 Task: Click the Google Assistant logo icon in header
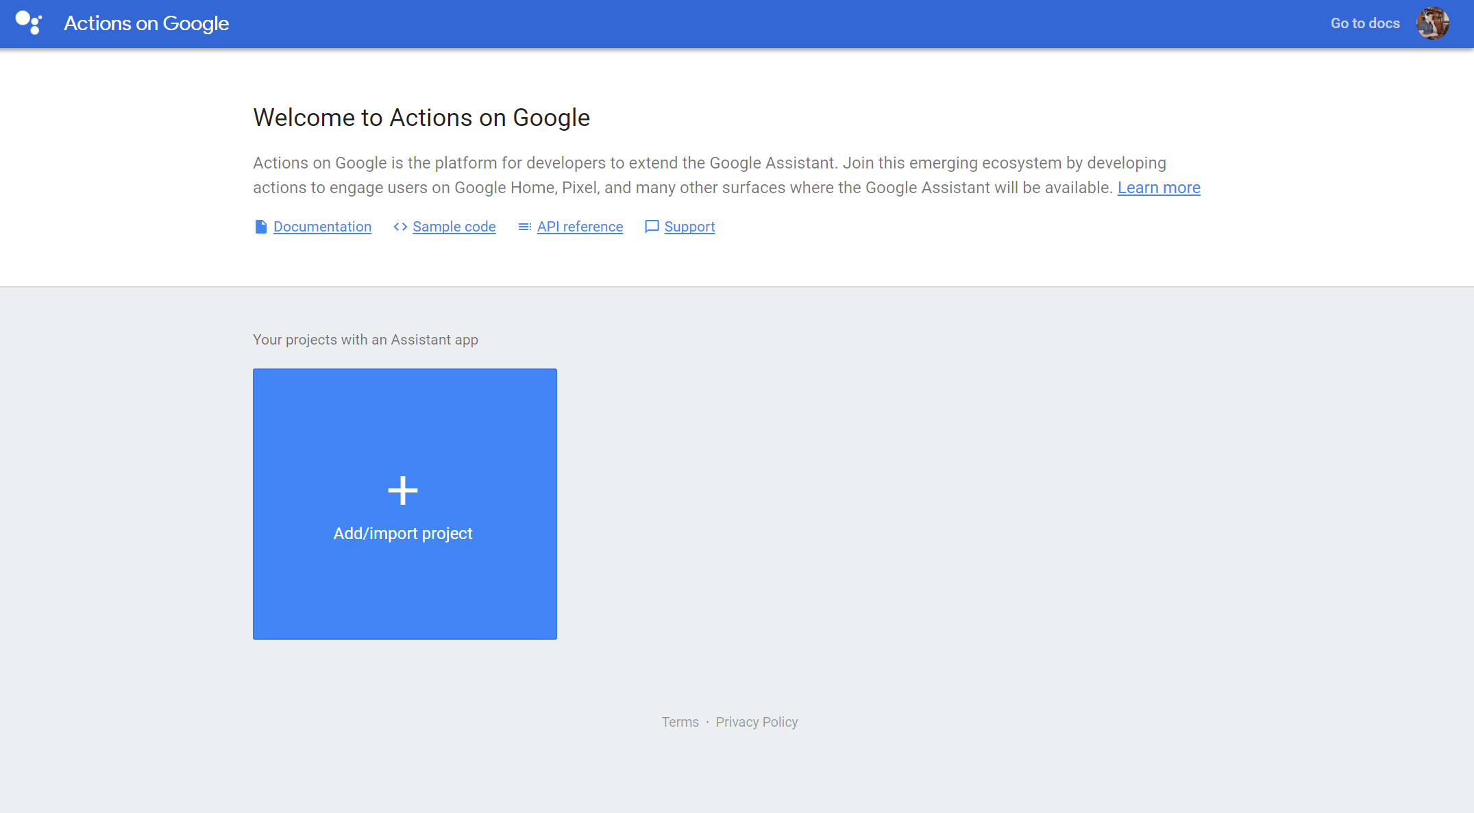point(27,23)
